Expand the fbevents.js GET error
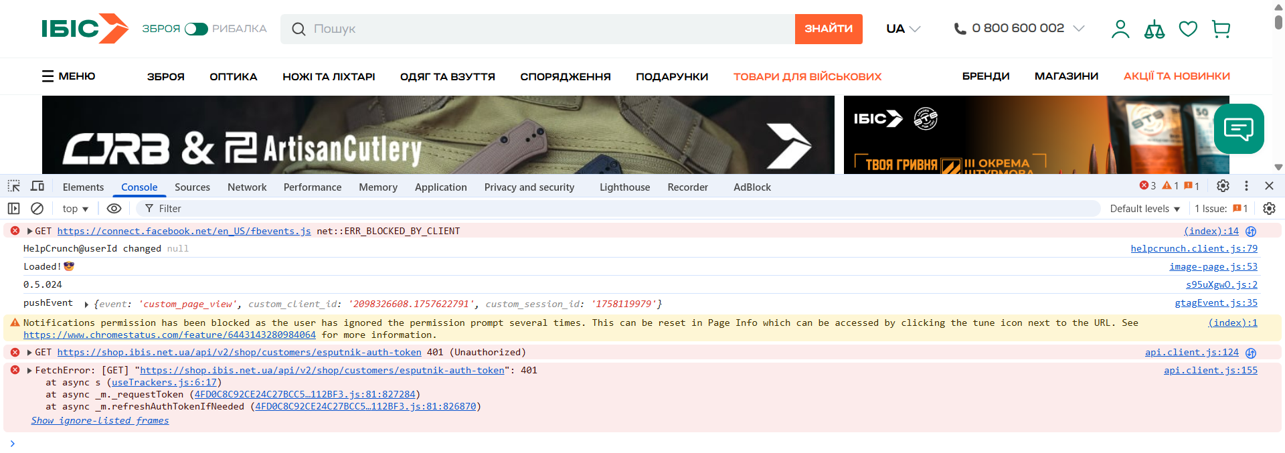 tap(29, 231)
